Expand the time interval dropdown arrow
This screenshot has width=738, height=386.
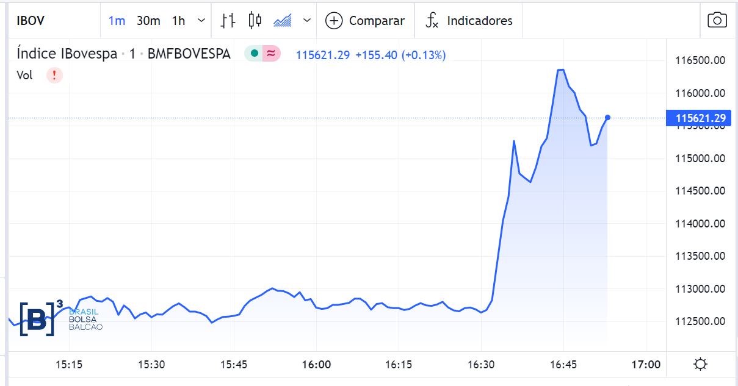(201, 20)
